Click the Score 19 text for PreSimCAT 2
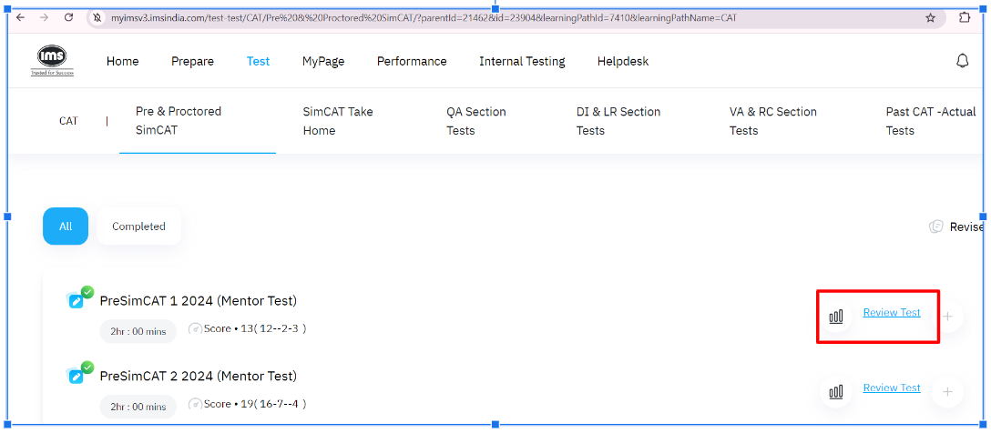991x433 pixels. pyautogui.click(x=255, y=404)
